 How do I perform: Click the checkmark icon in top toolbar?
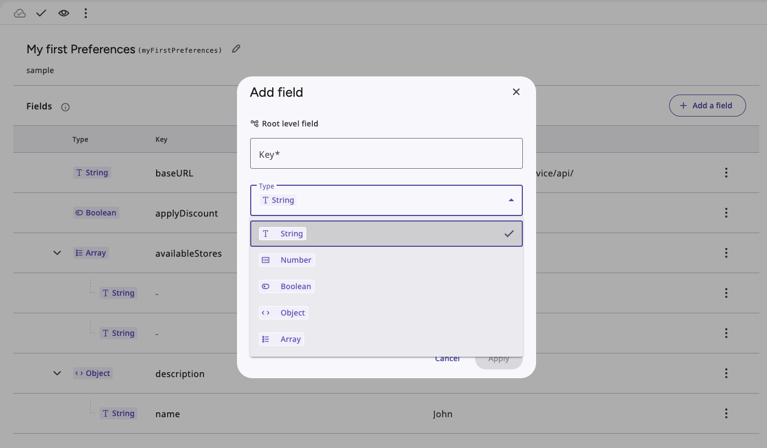pyautogui.click(x=41, y=13)
